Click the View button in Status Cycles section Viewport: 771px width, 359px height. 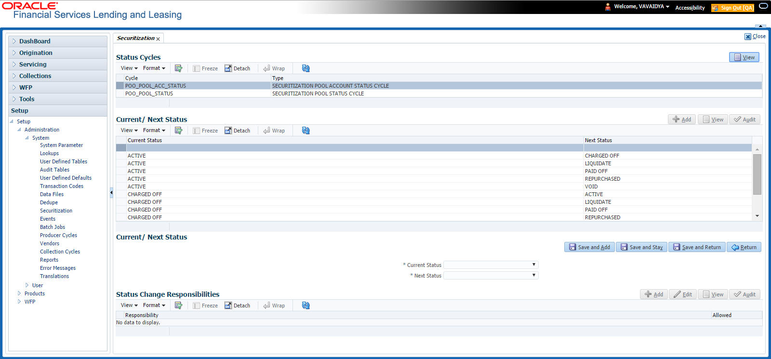pos(744,57)
